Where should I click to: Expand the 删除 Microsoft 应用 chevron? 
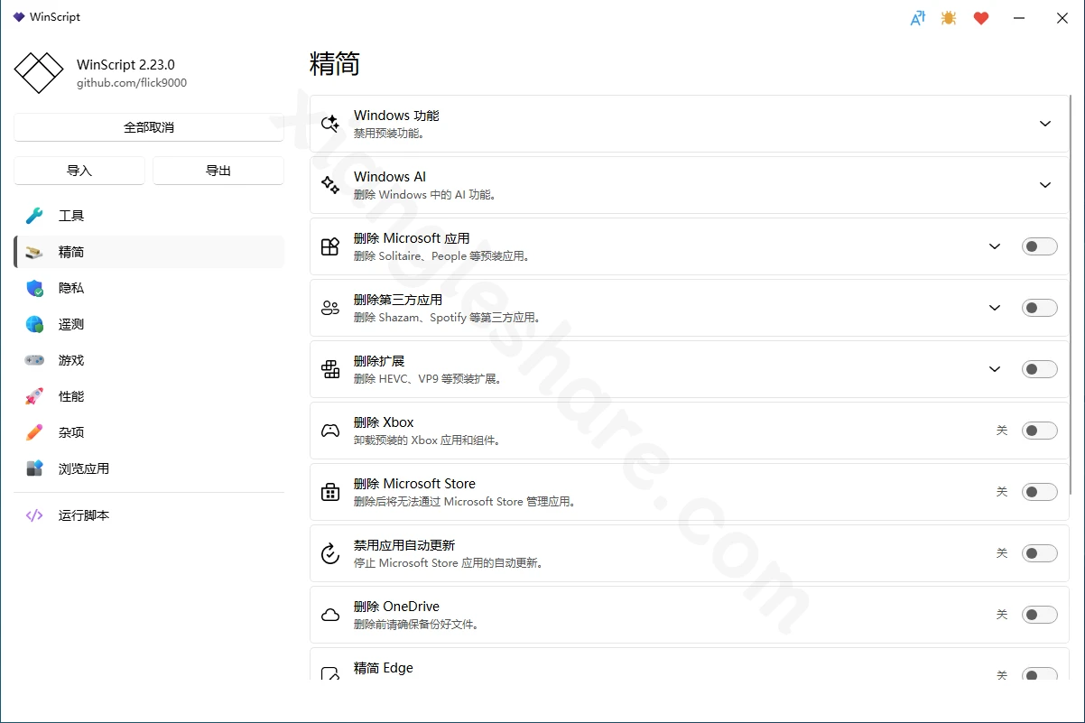(x=995, y=246)
